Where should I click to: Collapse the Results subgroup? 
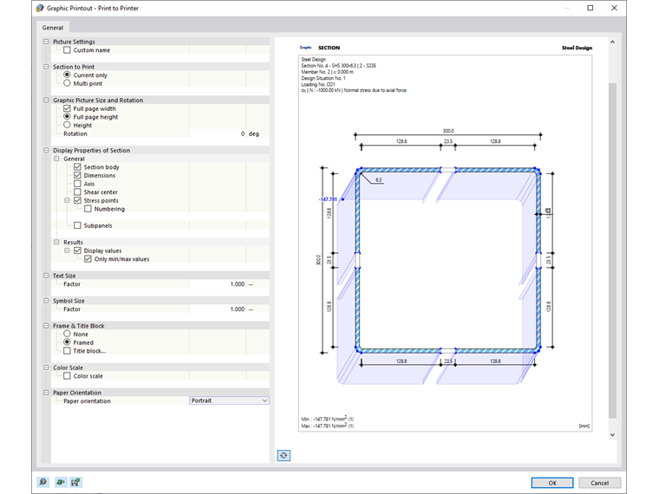pyautogui.click(x=56, y=242)
